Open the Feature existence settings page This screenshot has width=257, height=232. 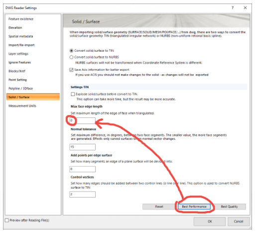tap(21, 19)
